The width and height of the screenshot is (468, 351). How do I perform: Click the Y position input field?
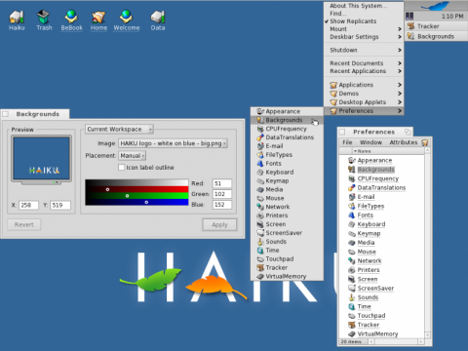pyautogui.click(x=60, y=205)
